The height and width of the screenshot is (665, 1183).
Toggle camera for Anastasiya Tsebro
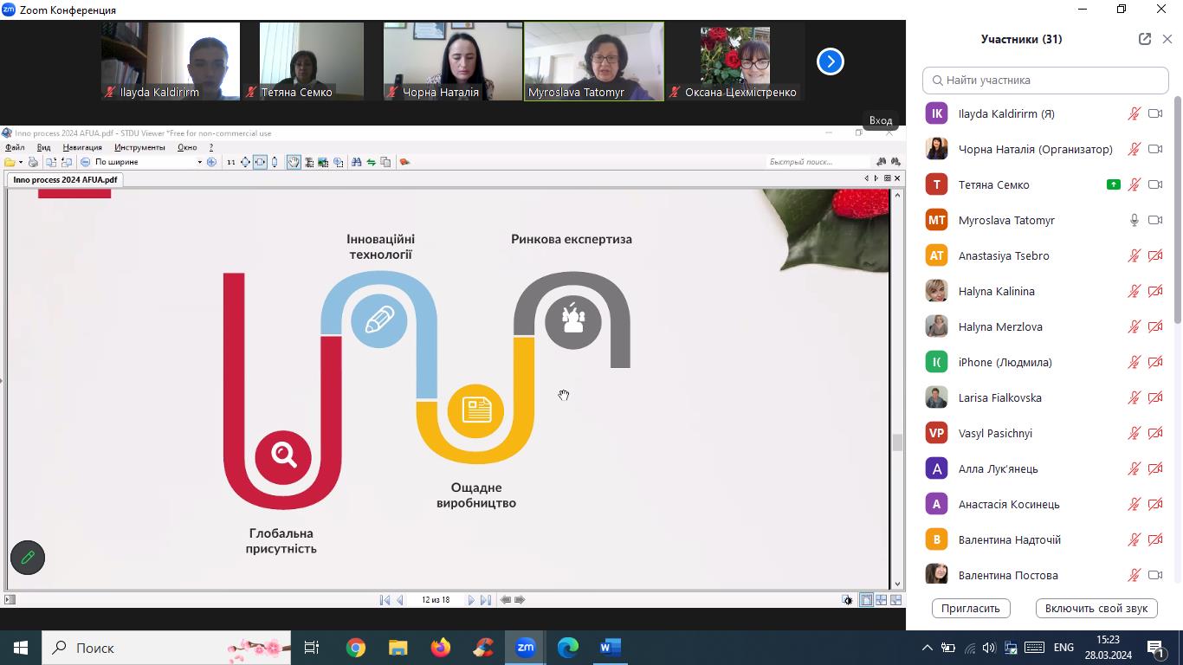1154,255
